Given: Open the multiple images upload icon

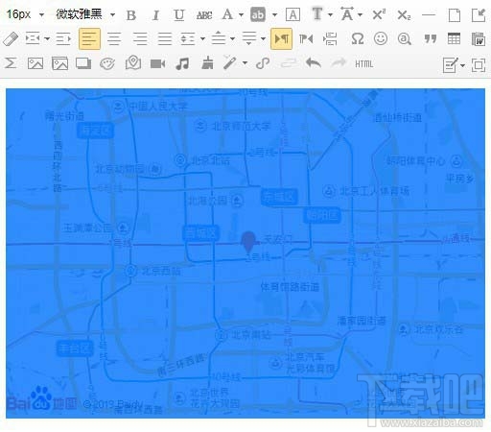Looking at the screenshot, I should 60,63.
